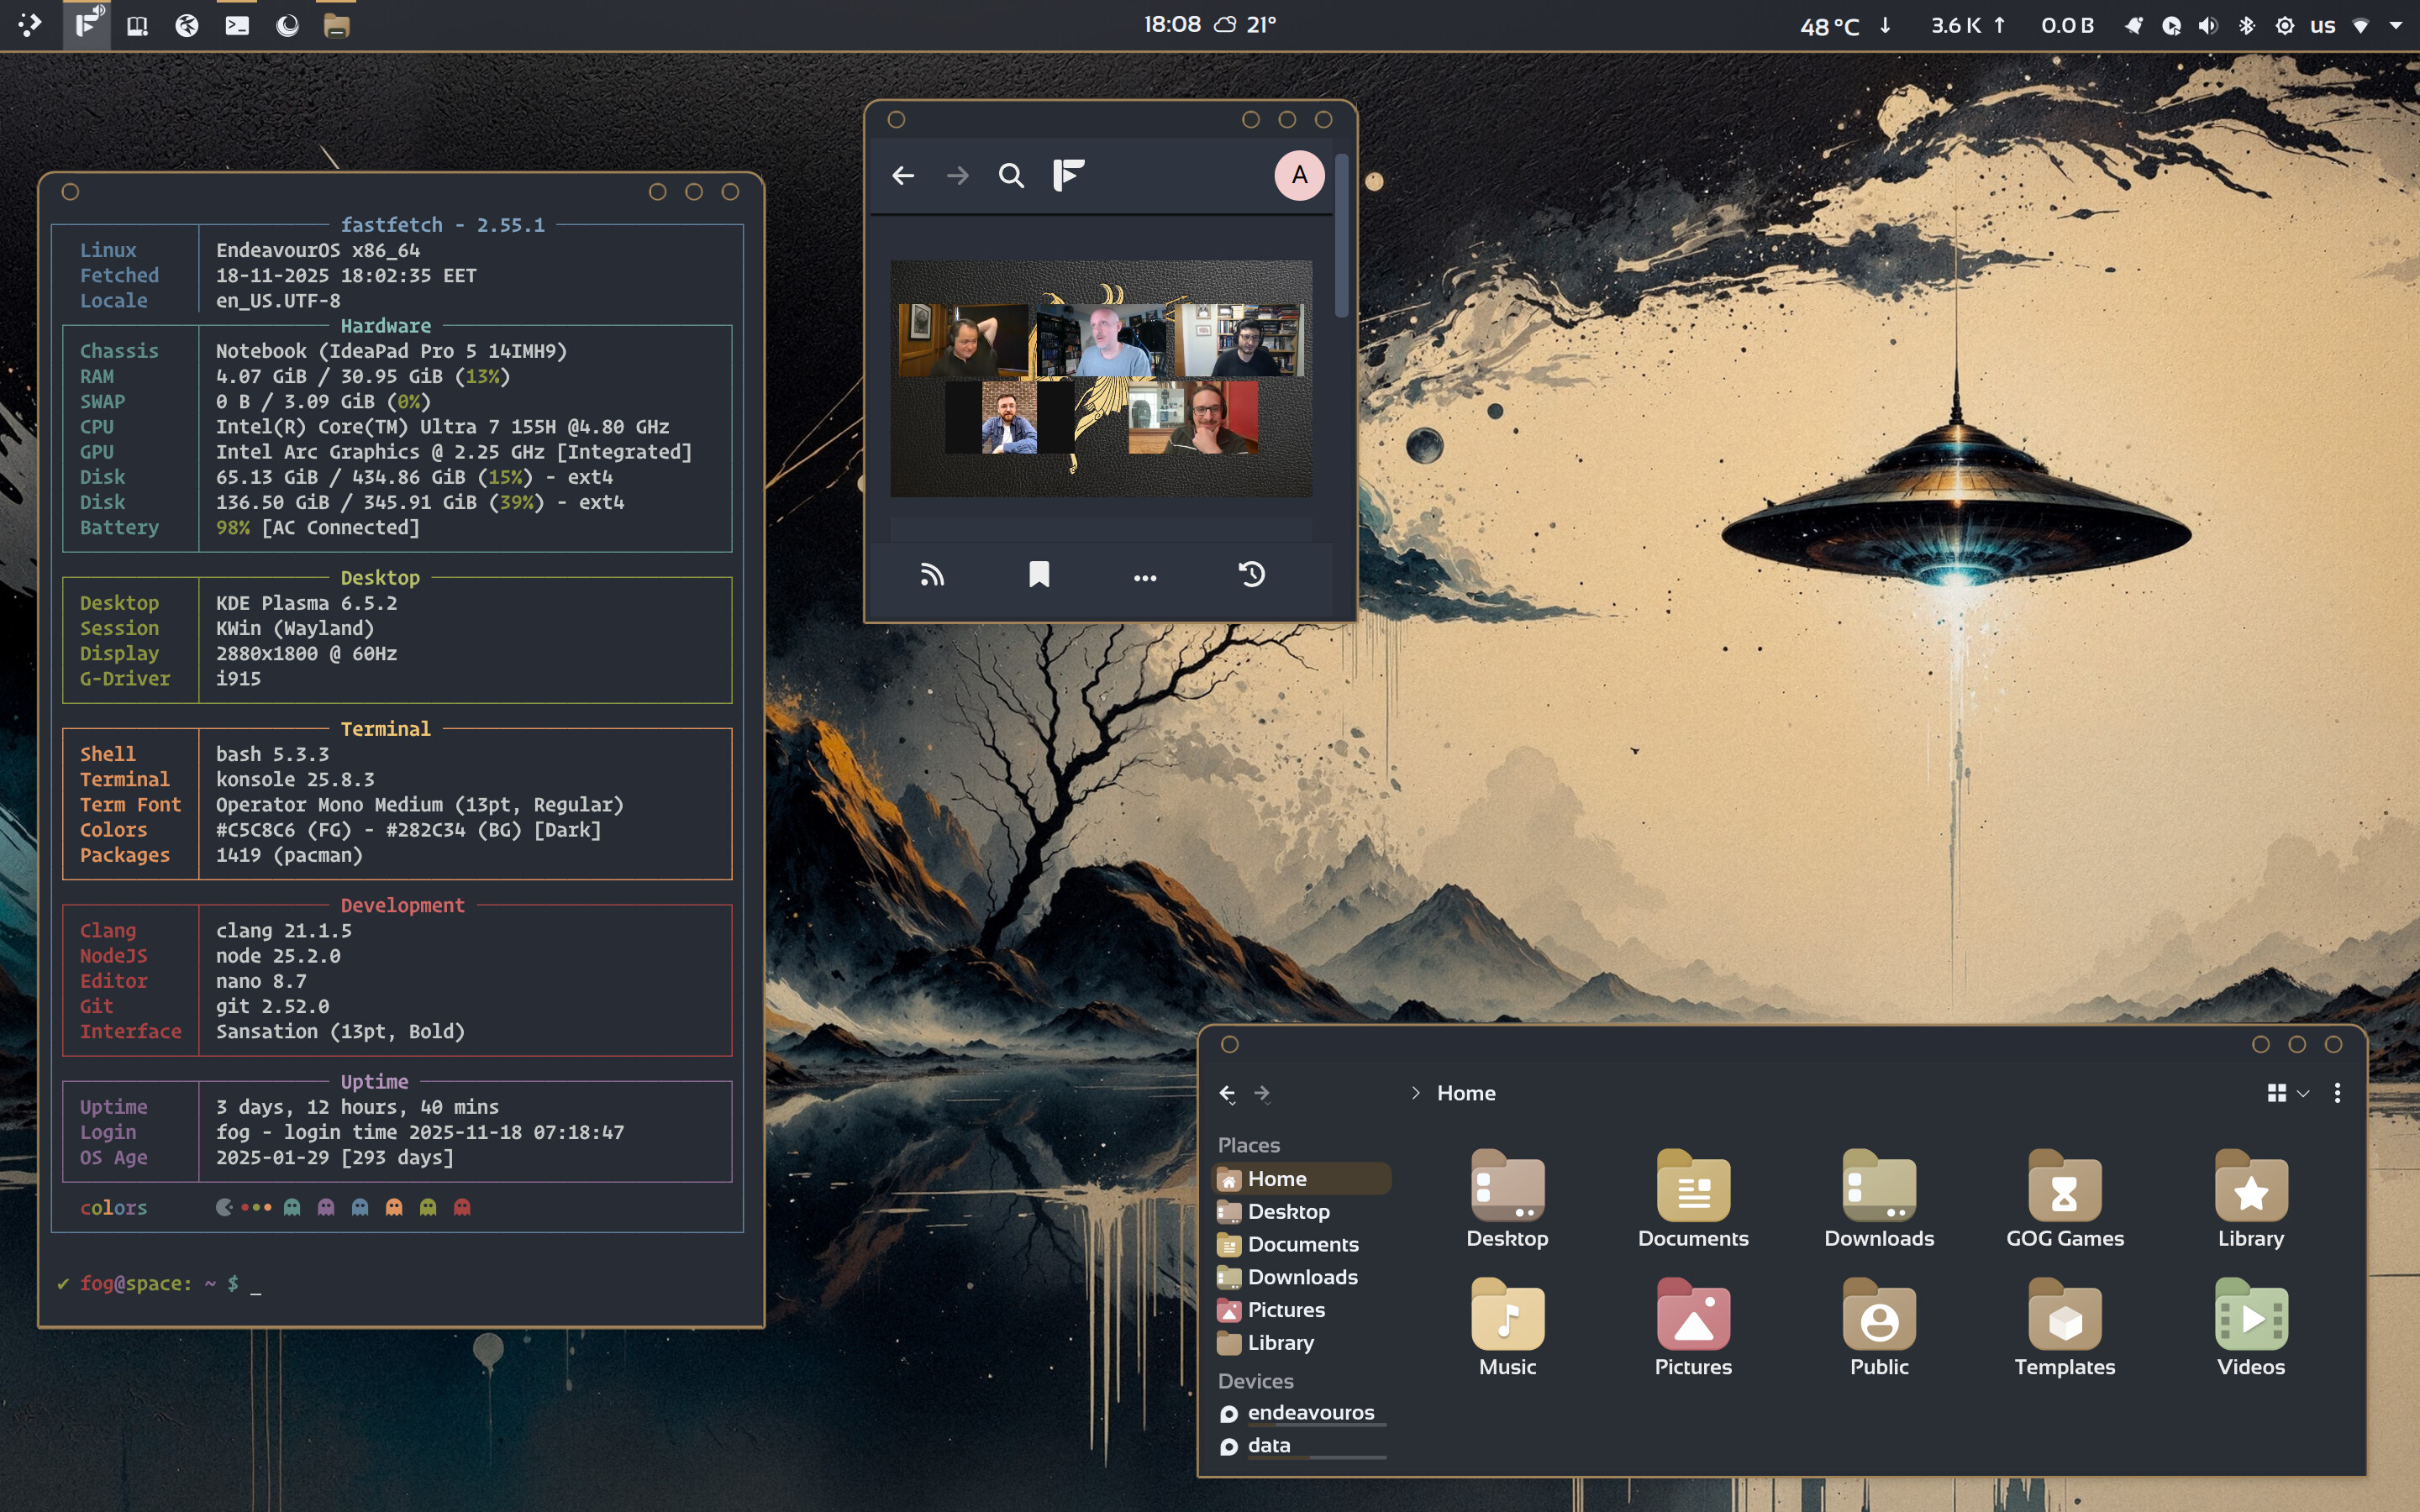Click the RSS feed icon in the browser
2420x1512 pixels.
[x=931, y=575]
